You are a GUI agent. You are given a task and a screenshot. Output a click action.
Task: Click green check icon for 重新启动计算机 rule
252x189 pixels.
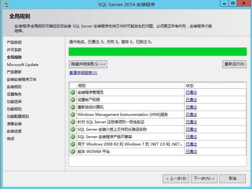[x=73, y=107]
